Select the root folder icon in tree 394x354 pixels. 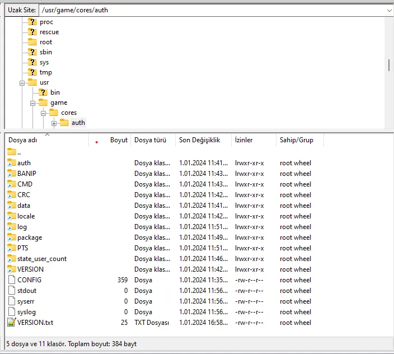click(32, 42)
